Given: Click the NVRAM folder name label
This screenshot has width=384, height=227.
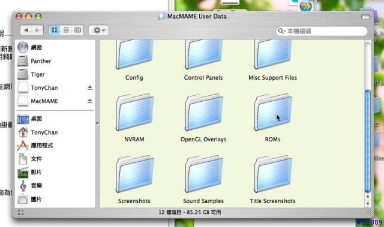Looking at the screenshot, I should [134, 140].
